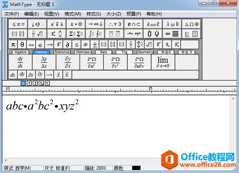239x173 pixels.
Task: Open the summation templates palette
Action: 76,34
